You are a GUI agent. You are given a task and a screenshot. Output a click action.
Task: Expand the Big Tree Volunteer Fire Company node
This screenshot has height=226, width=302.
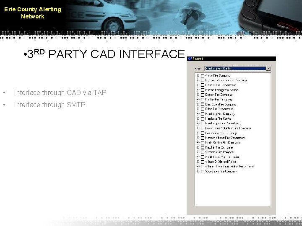198,80
